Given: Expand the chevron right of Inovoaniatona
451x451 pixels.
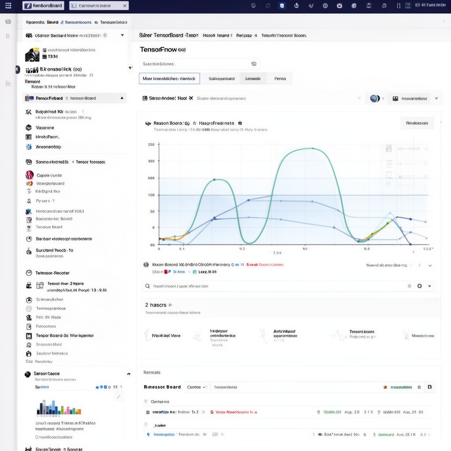Looking at the screenshot, I should [436, 98].
